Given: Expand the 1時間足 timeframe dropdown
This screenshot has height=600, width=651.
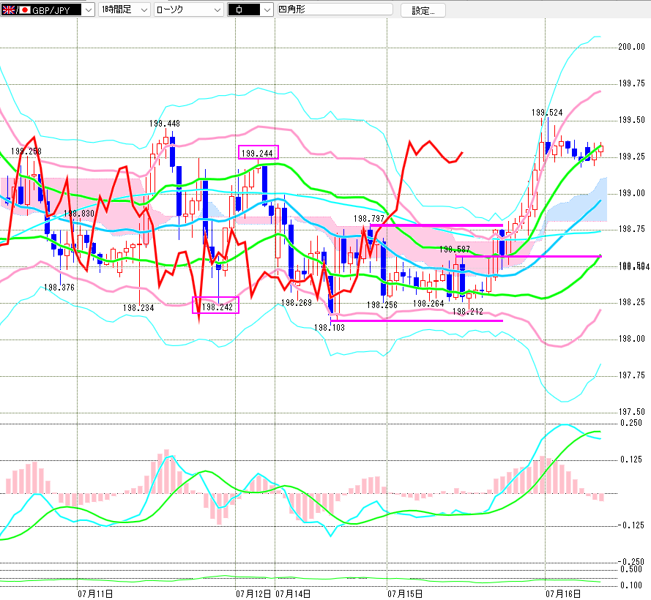Looking at the screenshot, I should coord(124,10).
